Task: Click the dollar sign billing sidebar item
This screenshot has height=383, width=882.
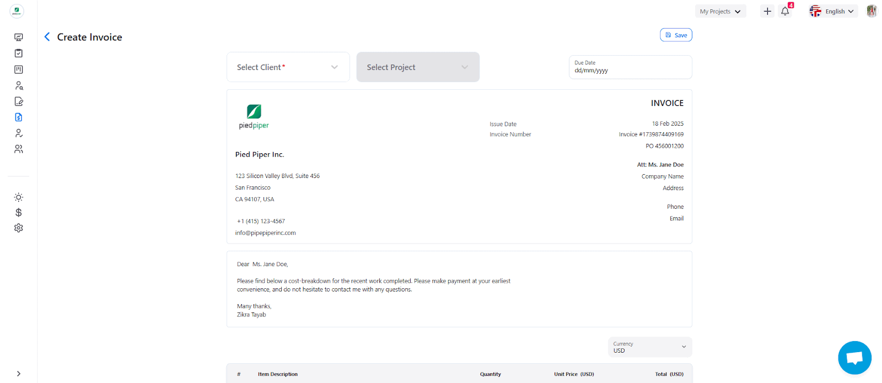Action: point(19,213)
